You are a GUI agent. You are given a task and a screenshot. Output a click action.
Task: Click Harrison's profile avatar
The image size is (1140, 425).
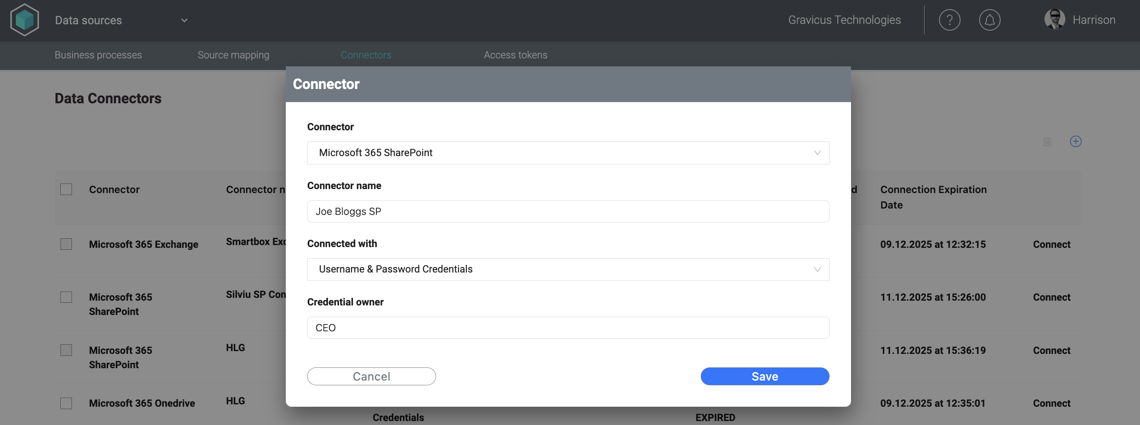pos(1055,19)
